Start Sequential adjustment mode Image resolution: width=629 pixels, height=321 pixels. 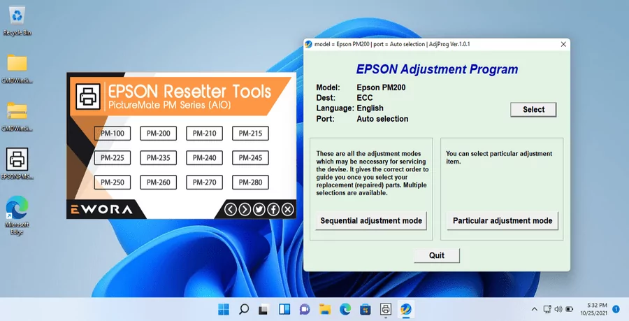click(x=371, y=221)
